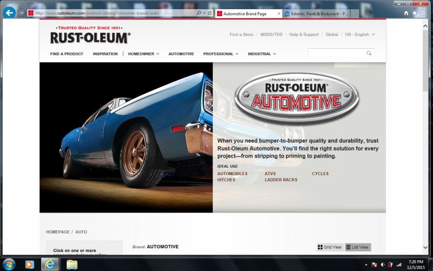The width and height of the screenshot is (433, 271).
Task: Open the browser Tools gear icon
Action: (x=423, y=13)
